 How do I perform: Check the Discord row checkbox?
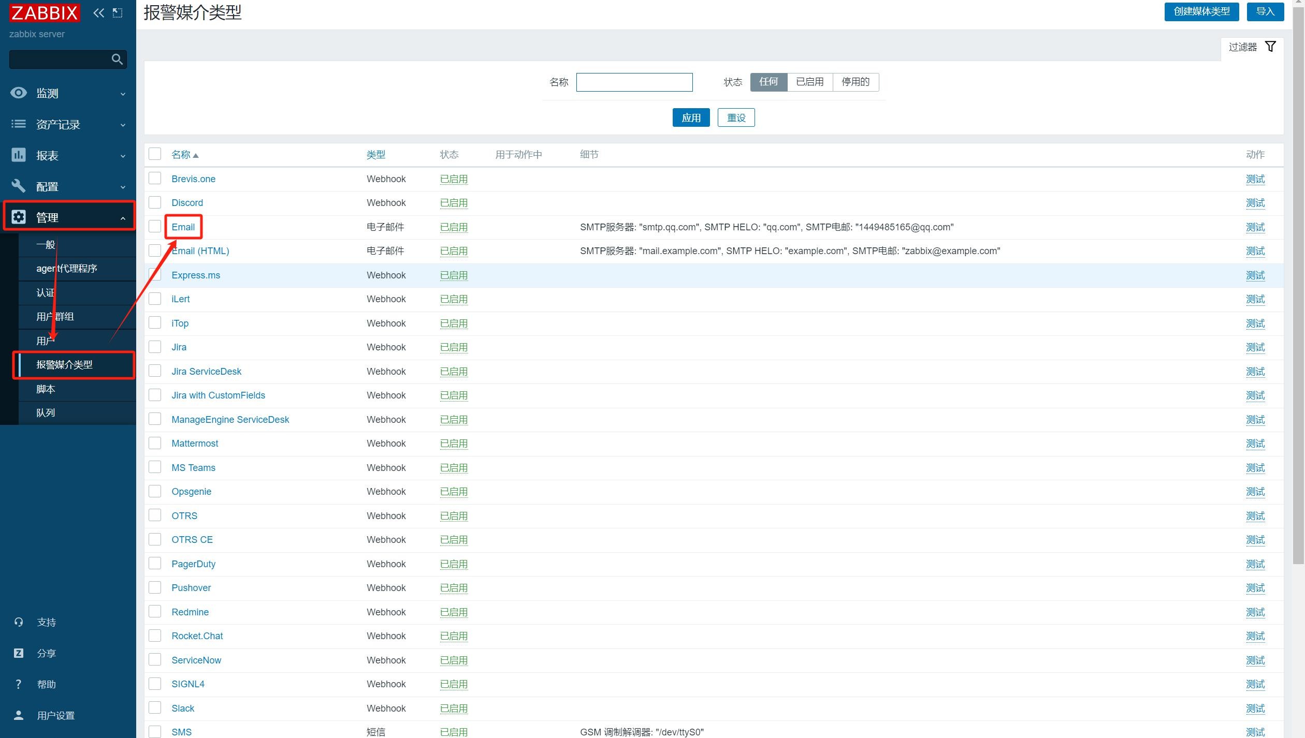(x=155, y=202)
